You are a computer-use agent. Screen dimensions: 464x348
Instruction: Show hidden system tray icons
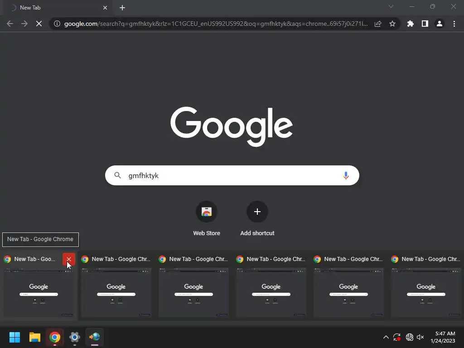click(386, 337)
